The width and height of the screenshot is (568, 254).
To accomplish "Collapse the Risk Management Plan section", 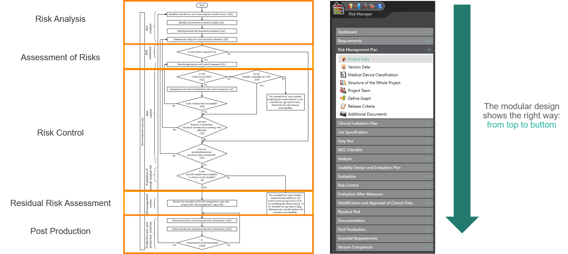I will (x=429, y=50).
